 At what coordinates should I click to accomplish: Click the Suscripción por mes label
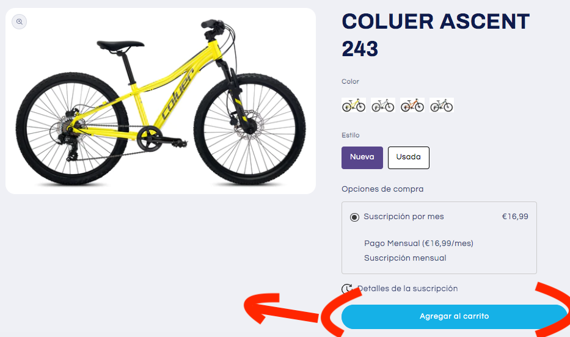point(404,217)
